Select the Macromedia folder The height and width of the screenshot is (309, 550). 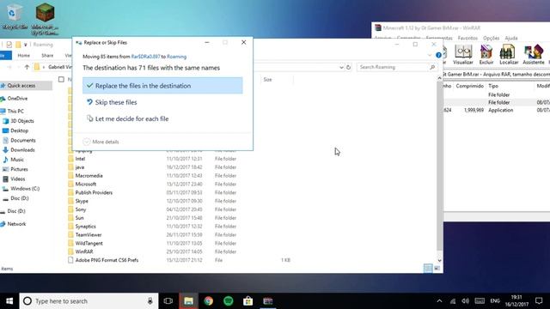89,175
